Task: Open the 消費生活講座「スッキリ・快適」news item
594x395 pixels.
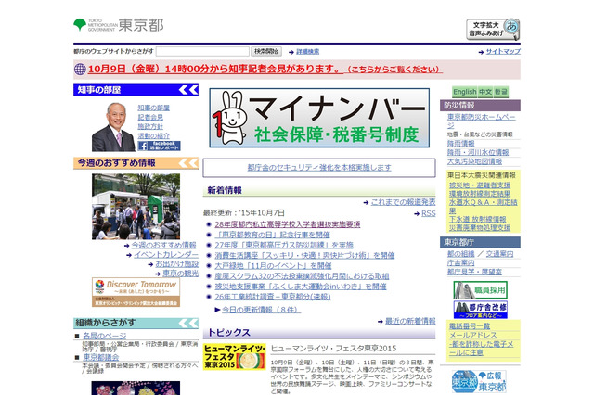Action: (x=304, y=255)
